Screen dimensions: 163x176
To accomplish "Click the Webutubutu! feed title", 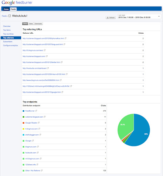I will coord(20,16).
